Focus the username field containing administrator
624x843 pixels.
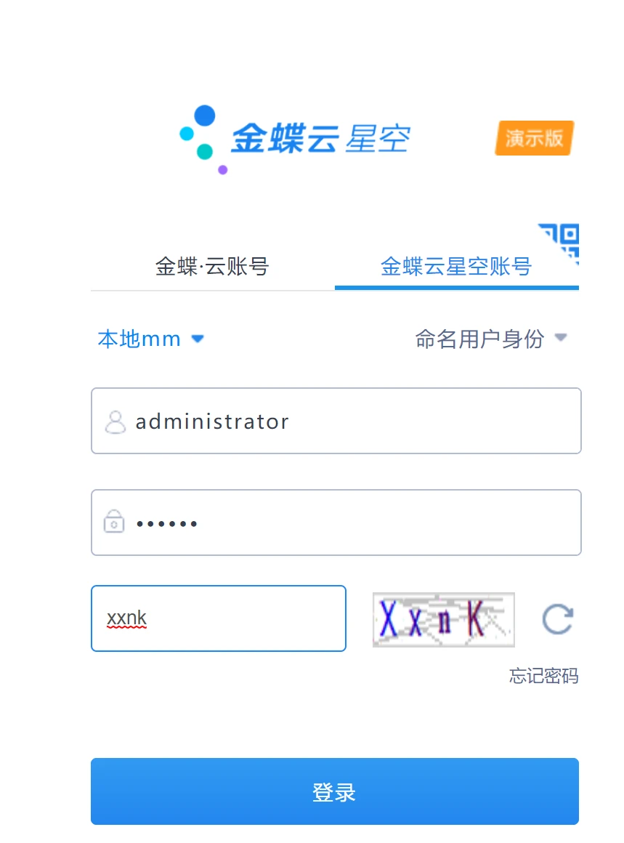(336, 421)
